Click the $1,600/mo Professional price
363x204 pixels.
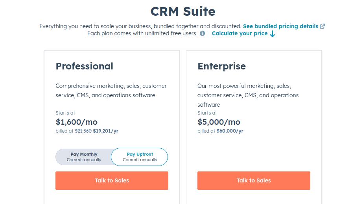76,122
